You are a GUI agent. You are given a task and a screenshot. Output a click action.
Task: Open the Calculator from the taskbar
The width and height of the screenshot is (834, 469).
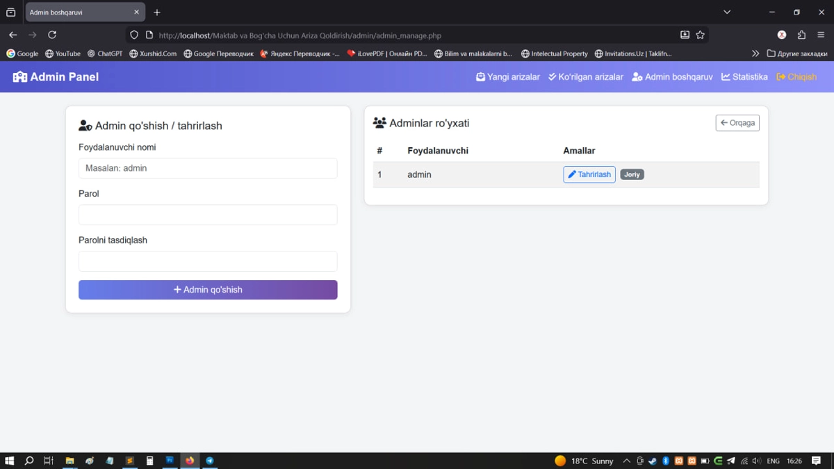pos(149,461)
